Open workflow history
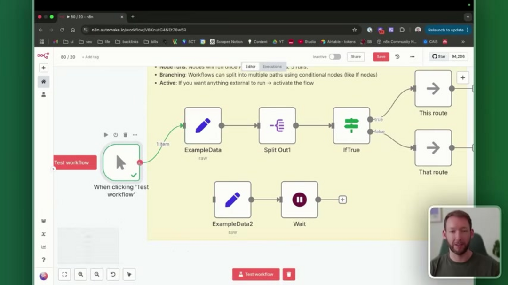 [397, 57]
